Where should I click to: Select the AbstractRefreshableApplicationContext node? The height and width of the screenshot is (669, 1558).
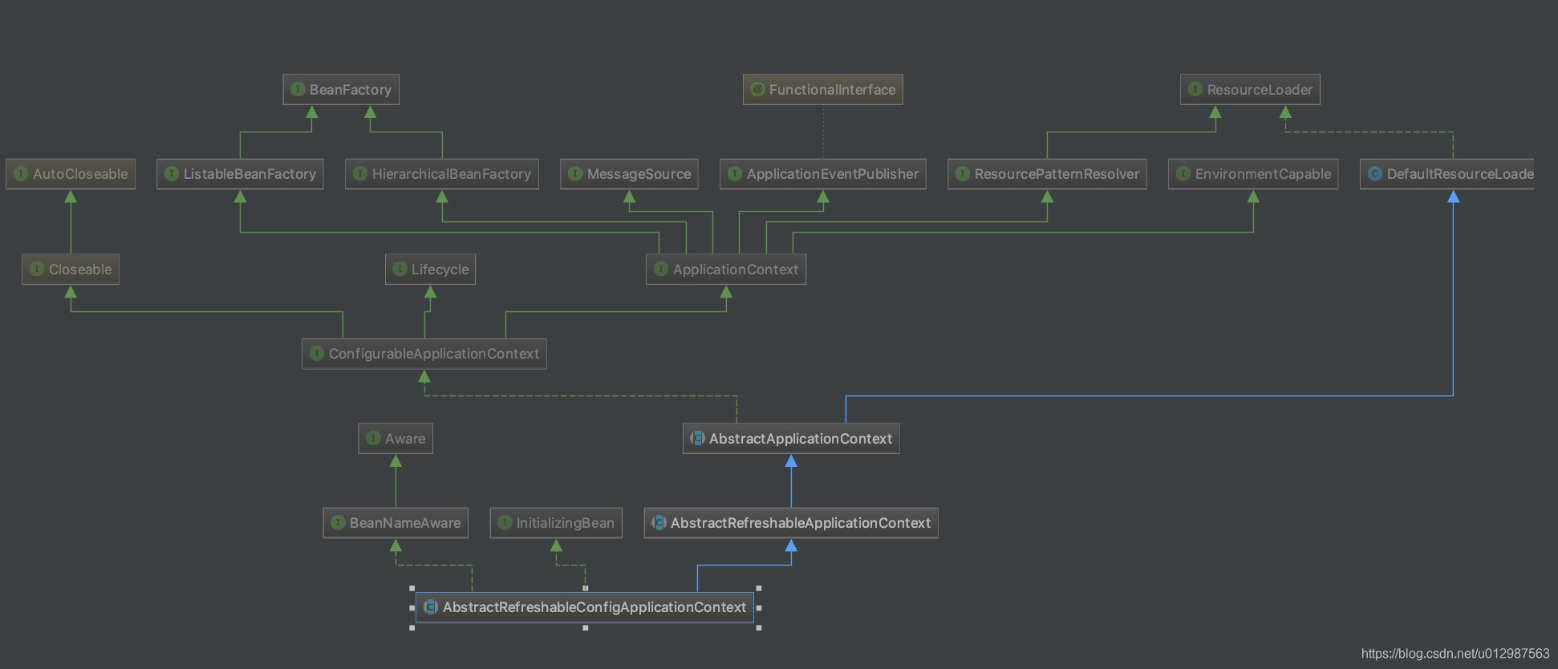point(791,523)
